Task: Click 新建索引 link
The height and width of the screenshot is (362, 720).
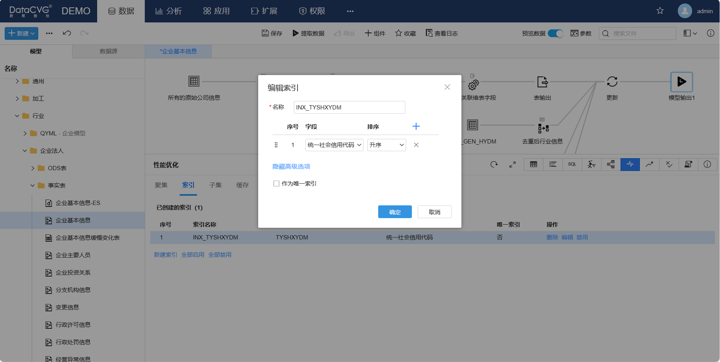Action: 165,255
